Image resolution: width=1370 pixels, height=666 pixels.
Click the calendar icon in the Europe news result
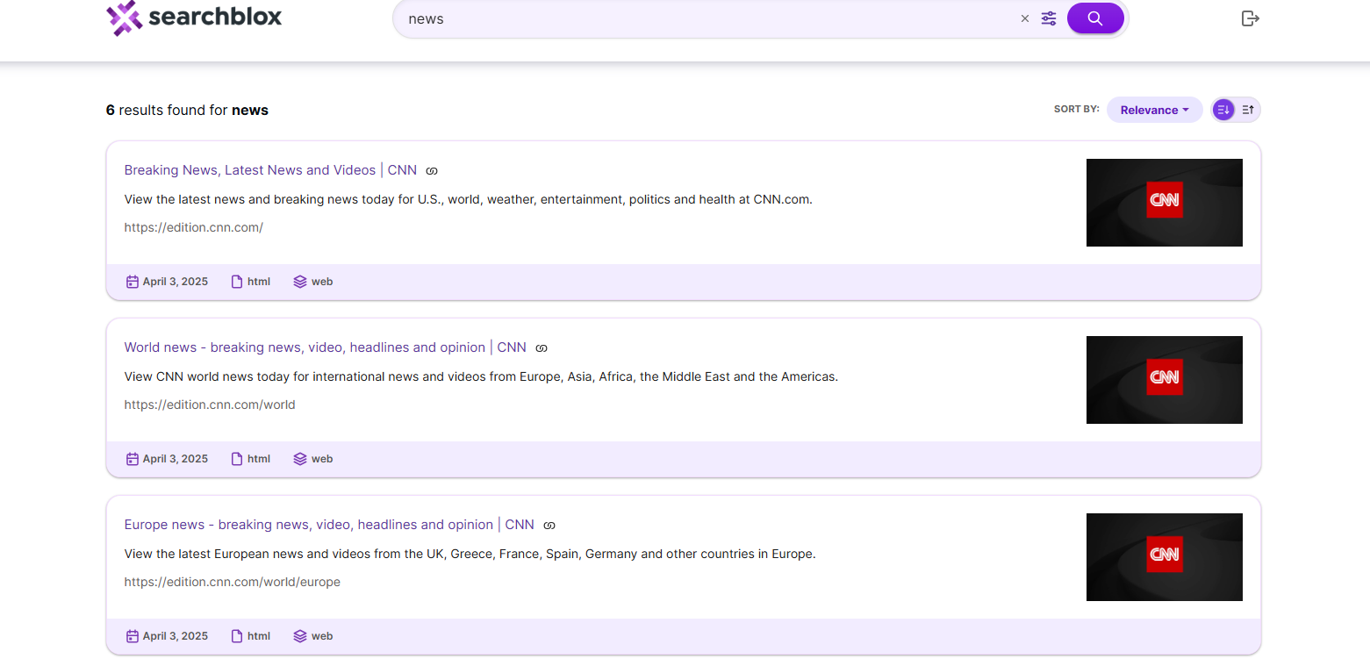tap(133, 636)
